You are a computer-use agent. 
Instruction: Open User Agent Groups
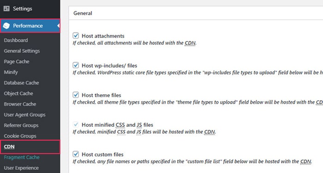pos(25,115)
